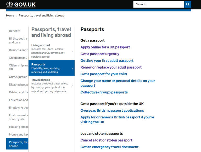201x152 pixels.
Task: Open Get a passport urgently link
Action: [x=100, y=54]
